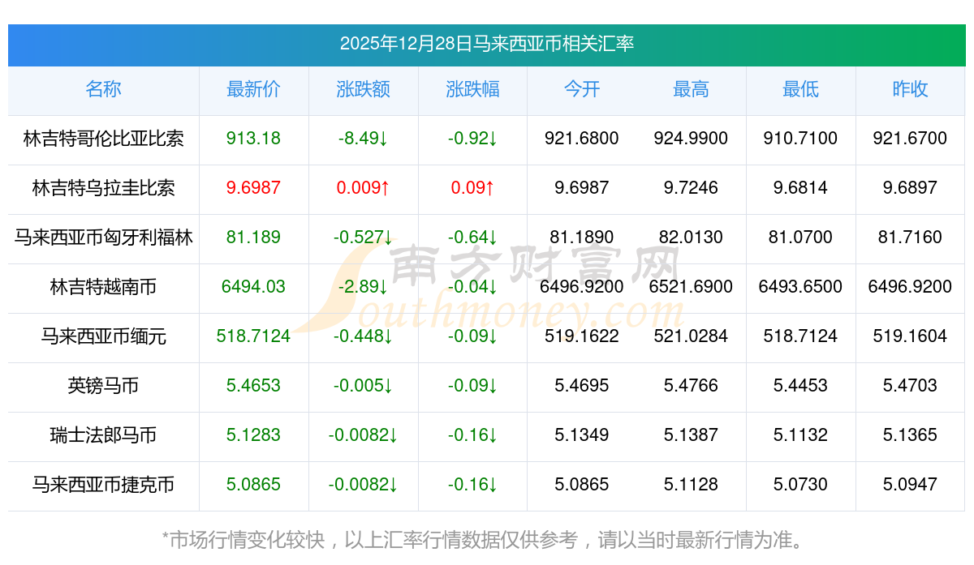The height and width of the screenshot is (565, 974).
Task: Click the 今开 column header
Action: [582, 89]
